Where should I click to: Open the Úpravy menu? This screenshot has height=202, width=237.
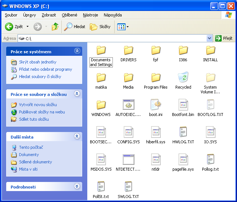[x=30, y=15]
